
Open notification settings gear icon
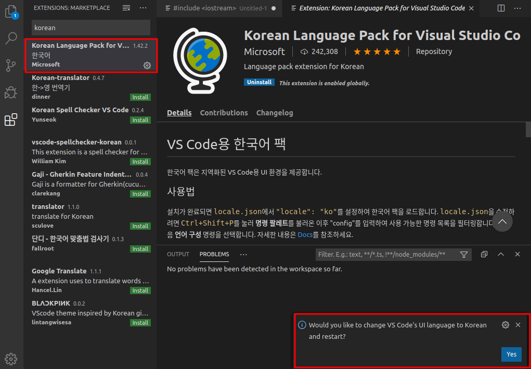coord(506,325)
